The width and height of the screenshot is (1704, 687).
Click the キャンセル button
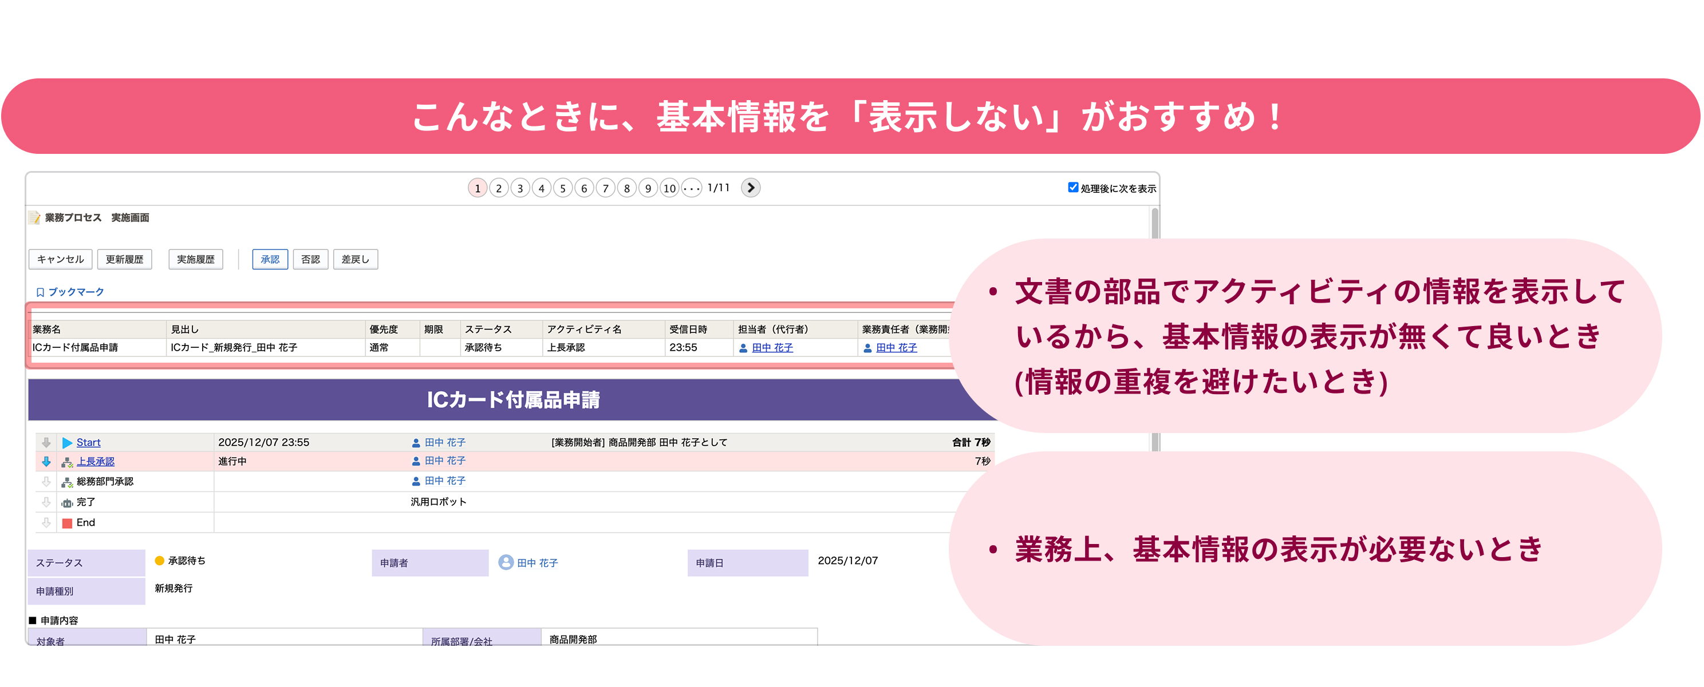point(60,259)
